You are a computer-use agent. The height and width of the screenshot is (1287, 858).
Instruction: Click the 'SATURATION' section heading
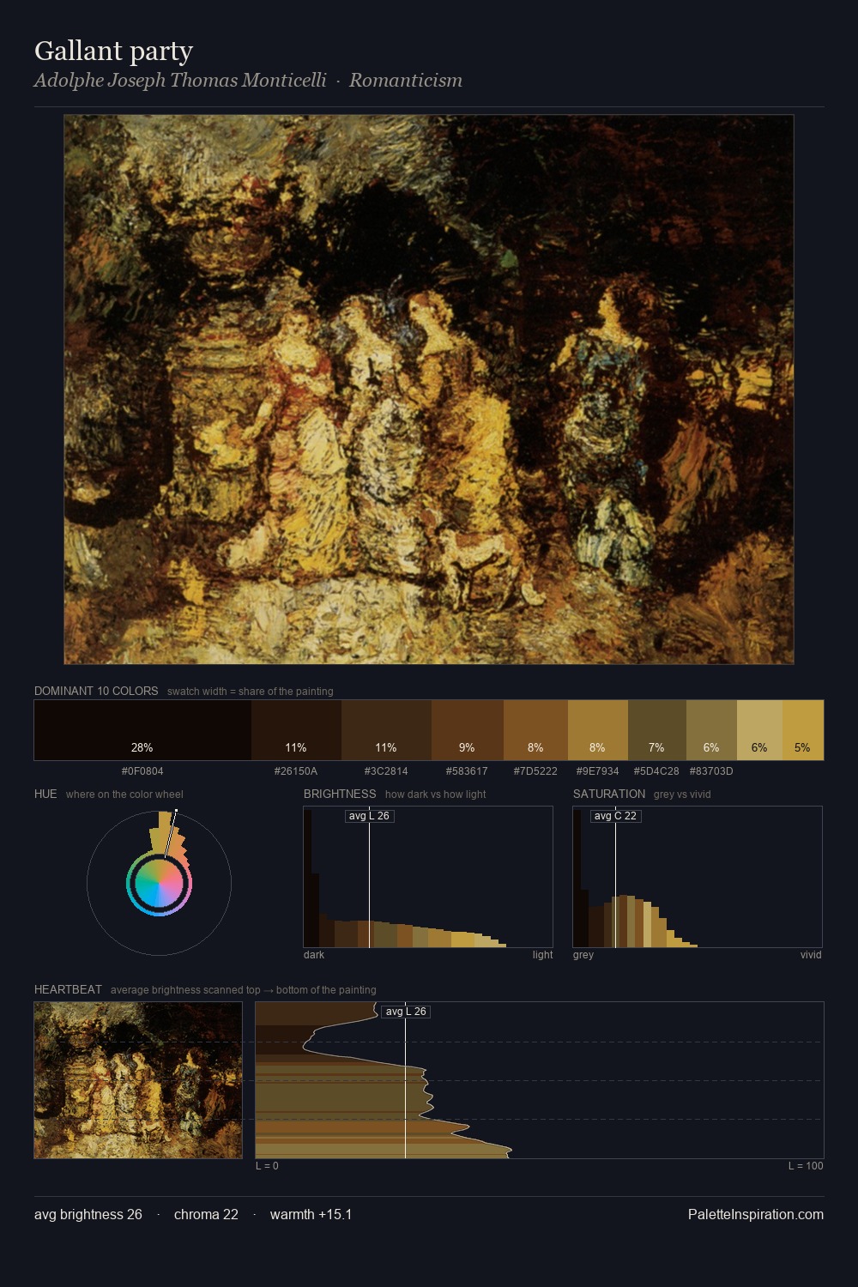[x=609, y=794]
